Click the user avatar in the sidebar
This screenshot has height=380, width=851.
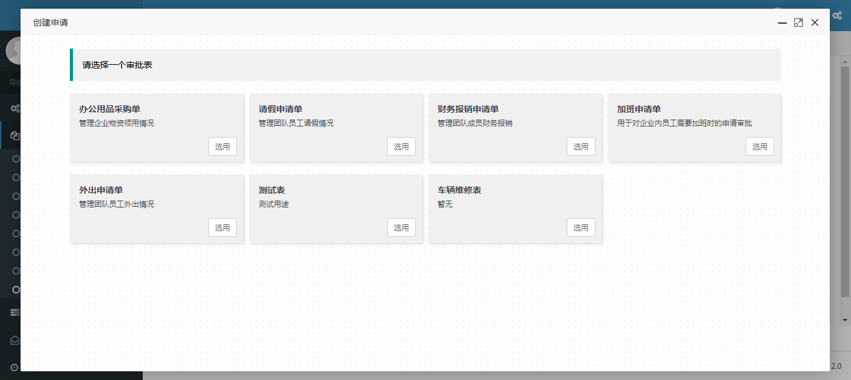pos(14,51)
